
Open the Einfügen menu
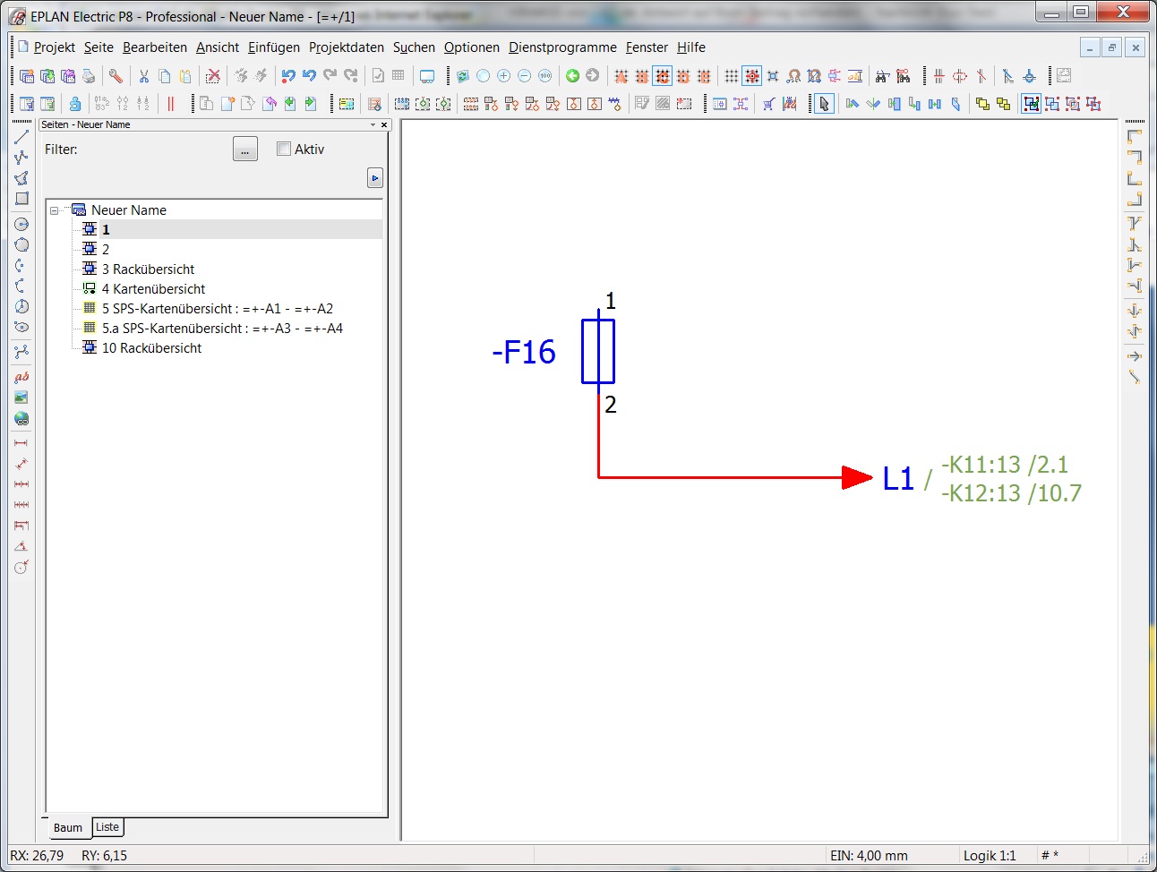click(x=274, y=47)
